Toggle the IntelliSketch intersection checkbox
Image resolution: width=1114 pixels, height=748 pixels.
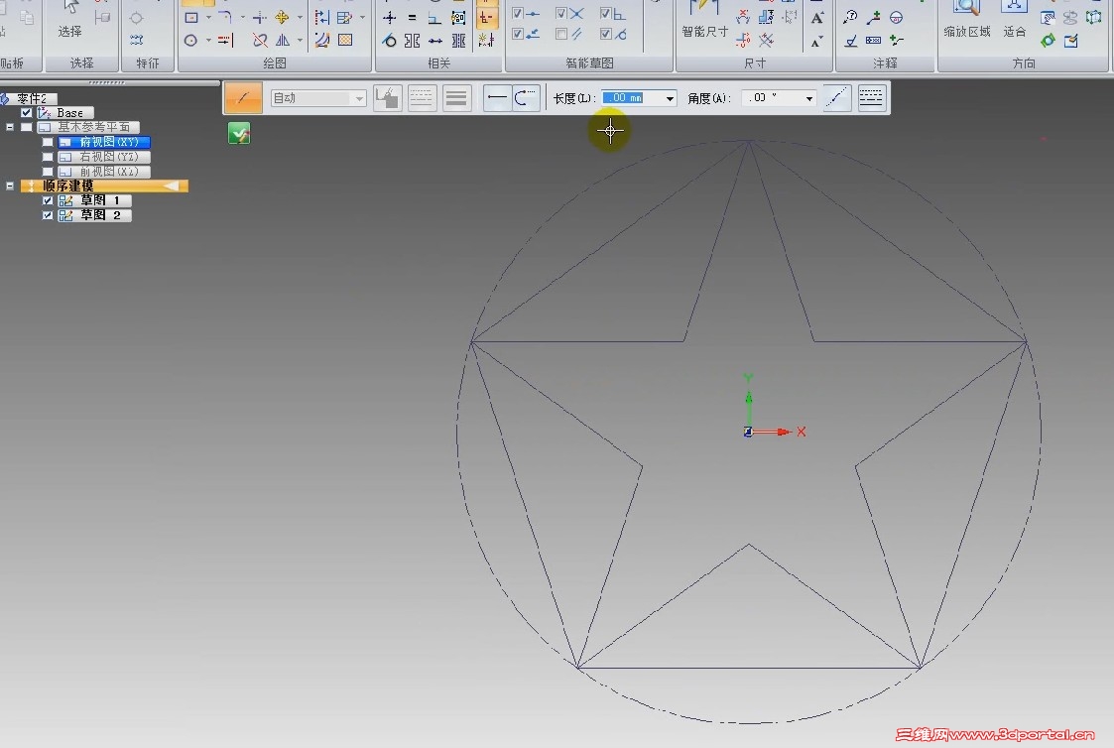(x=561, y=13)
